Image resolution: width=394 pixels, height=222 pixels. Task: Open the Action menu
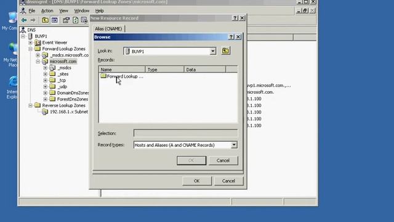[47, 11]
